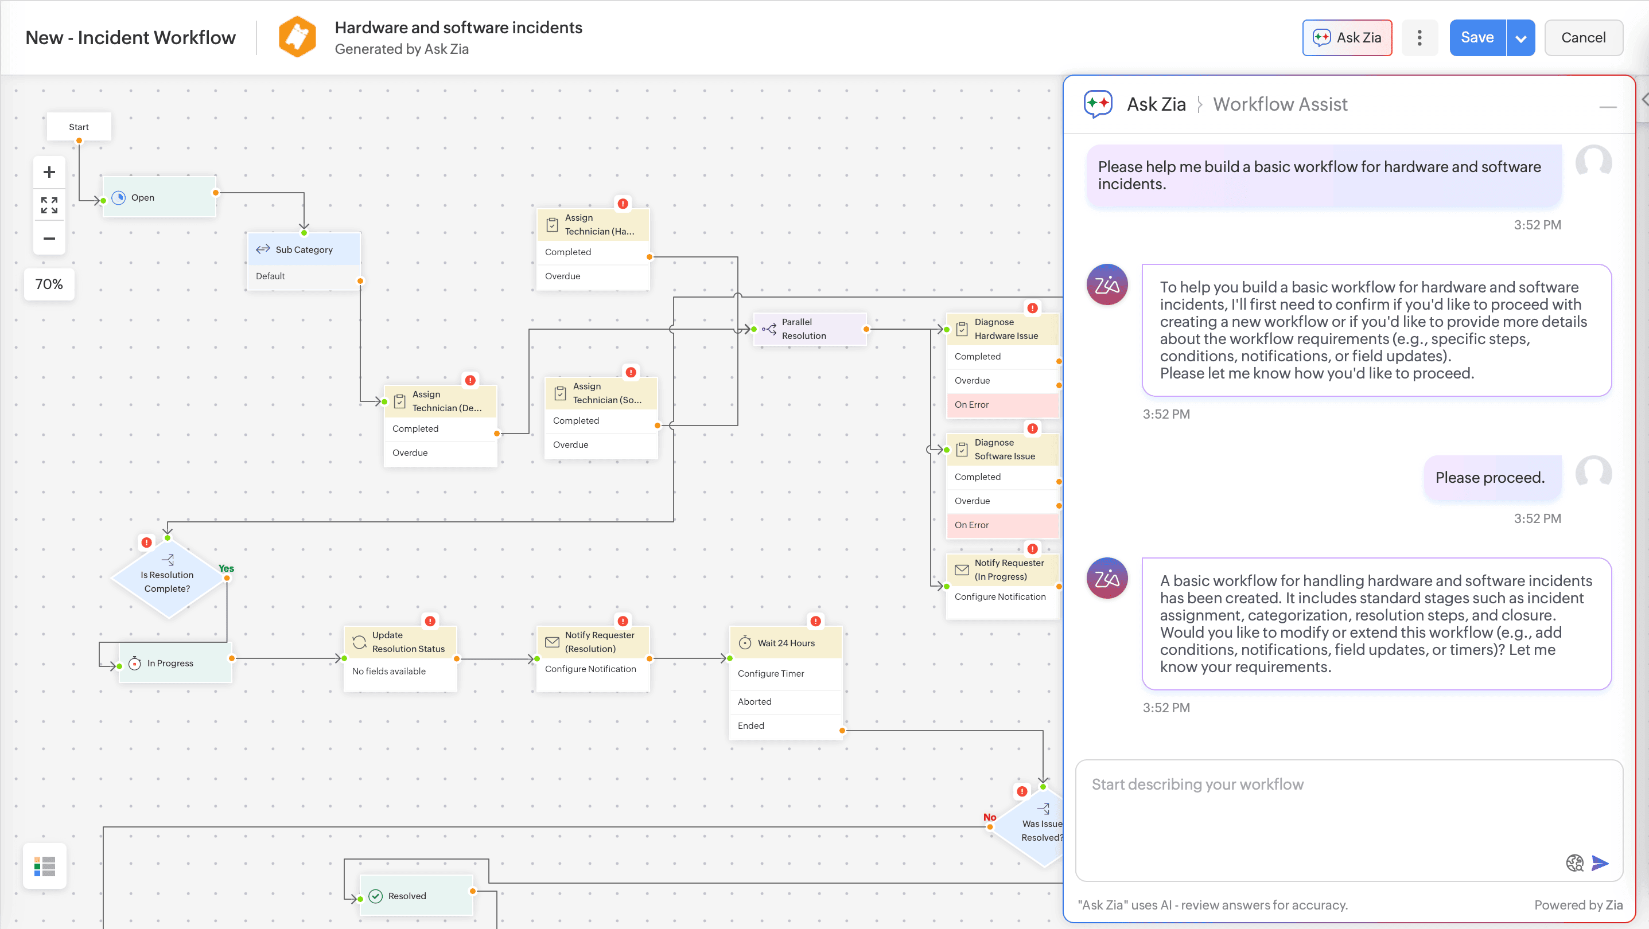Viewport: 1649px width, 929px height.
Task: Select the Start node
Action: click(x=79, y=127)
